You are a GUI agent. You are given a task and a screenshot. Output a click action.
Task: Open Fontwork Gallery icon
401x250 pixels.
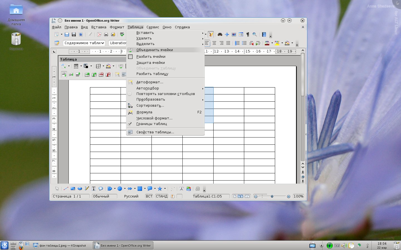[x=181, y=189]
